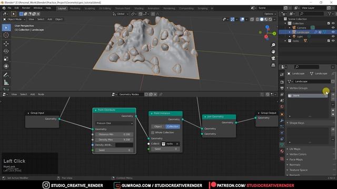
Task: Switch to rendered shading mode
Action: 270,19
